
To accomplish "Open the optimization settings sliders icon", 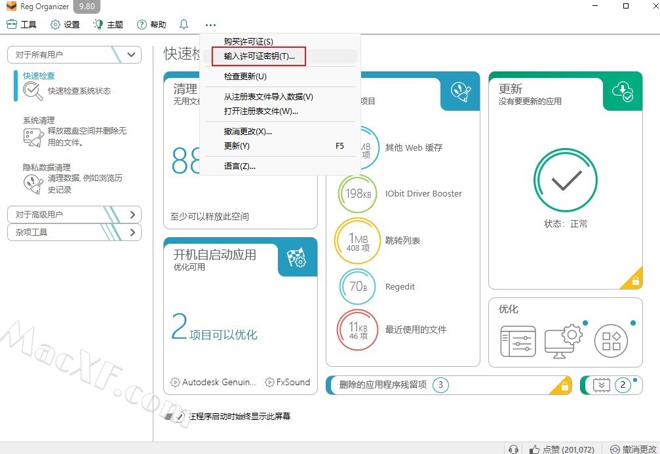I will [518, 341].
